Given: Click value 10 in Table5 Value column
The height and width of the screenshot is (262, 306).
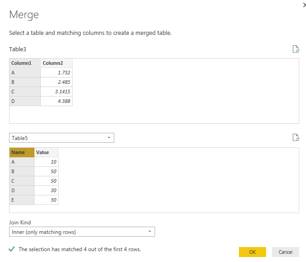Looking at the screenshot, I should [46, 162].
